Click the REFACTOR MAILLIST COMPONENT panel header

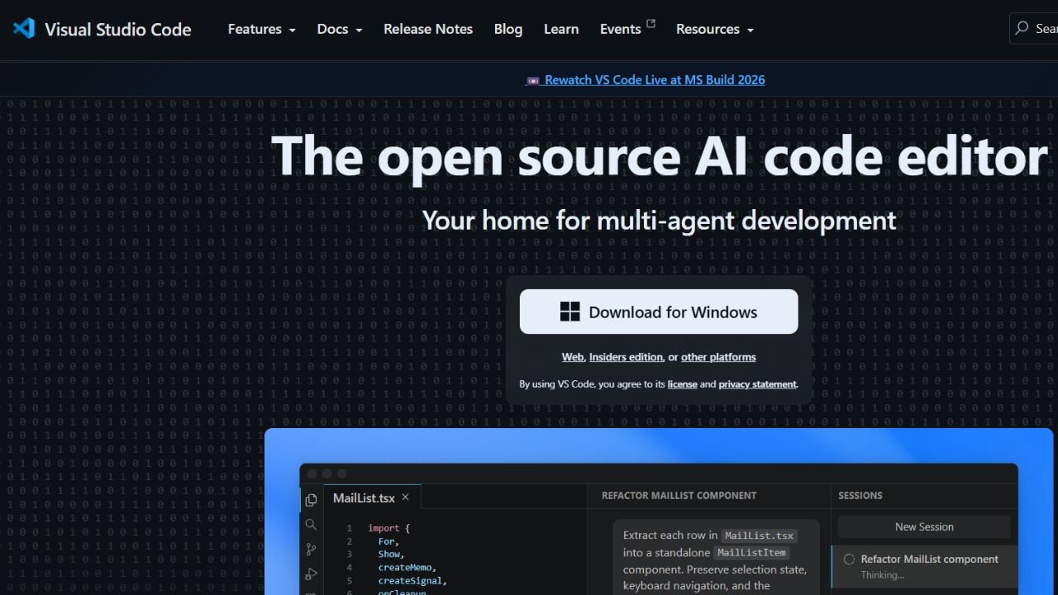pyautogui.click(x=679, y=496)
